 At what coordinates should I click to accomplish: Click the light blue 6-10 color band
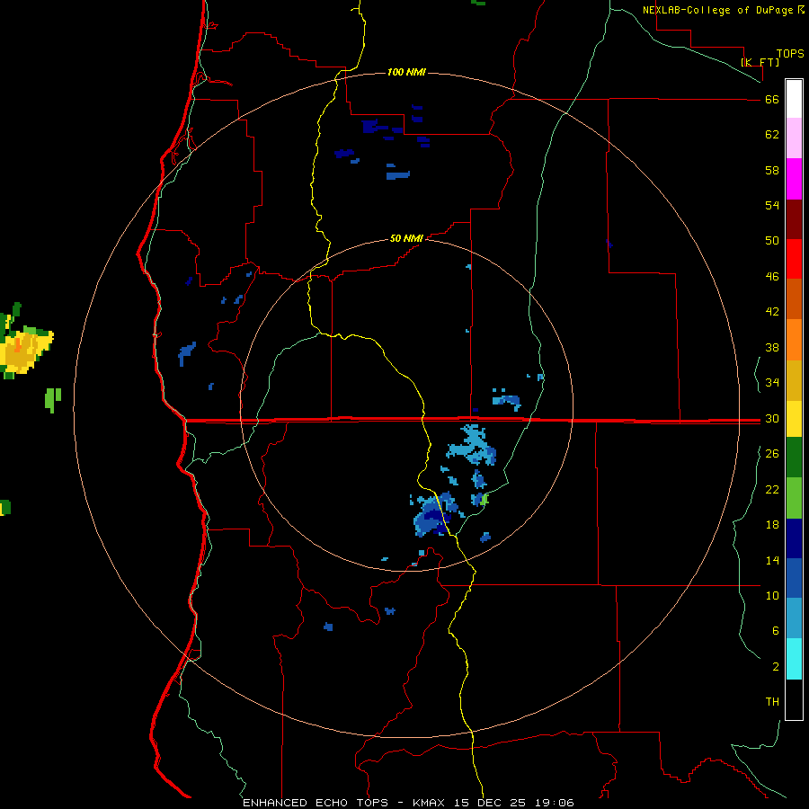coord(794,618)
